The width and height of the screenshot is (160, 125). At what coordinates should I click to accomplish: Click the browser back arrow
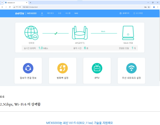[2, 7]
